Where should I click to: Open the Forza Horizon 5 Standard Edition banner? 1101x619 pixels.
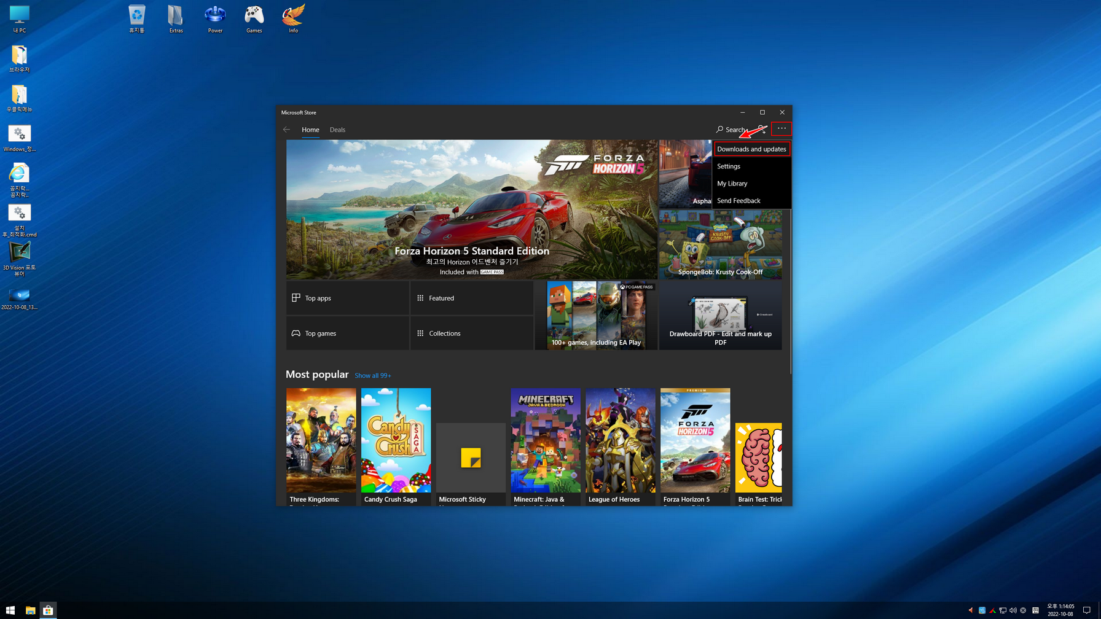471,209
